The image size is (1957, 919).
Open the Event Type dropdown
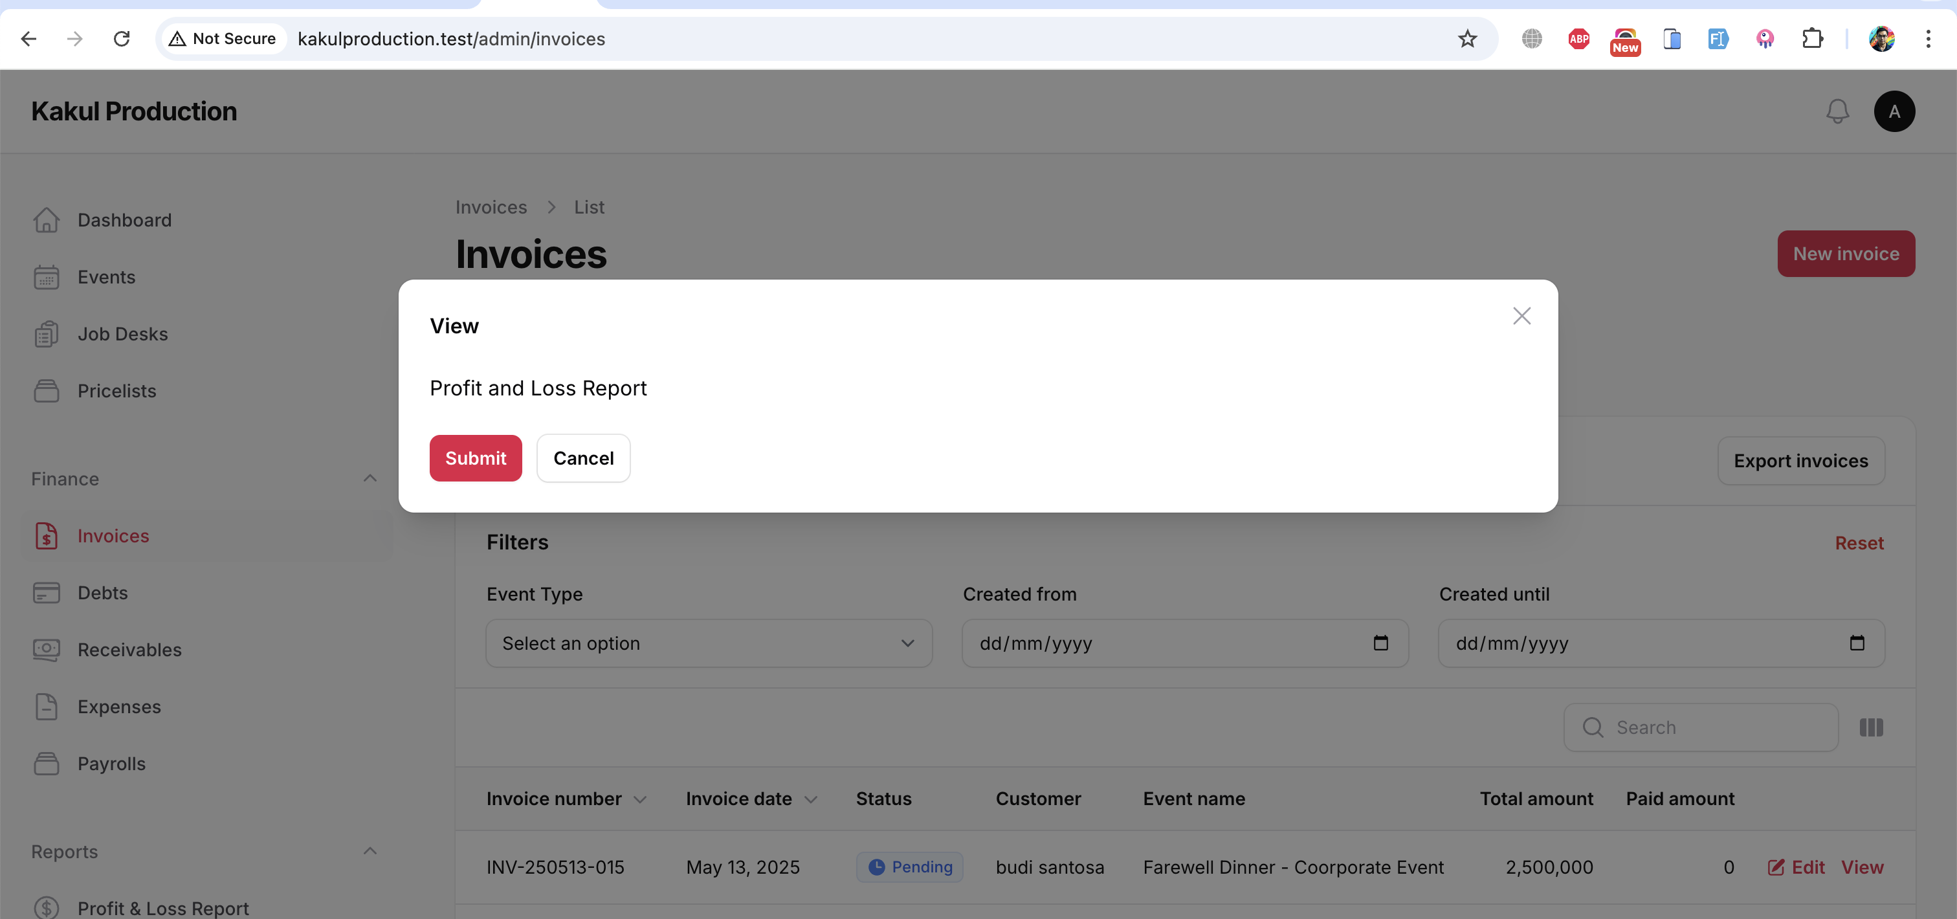pos(708,643)
